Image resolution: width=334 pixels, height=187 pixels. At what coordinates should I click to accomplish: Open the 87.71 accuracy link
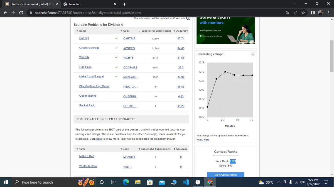point(181,39)
